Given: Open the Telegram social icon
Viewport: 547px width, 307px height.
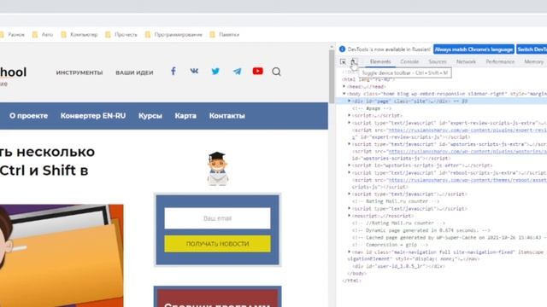Looking at the screenshot, I should [x=238, y=72].
